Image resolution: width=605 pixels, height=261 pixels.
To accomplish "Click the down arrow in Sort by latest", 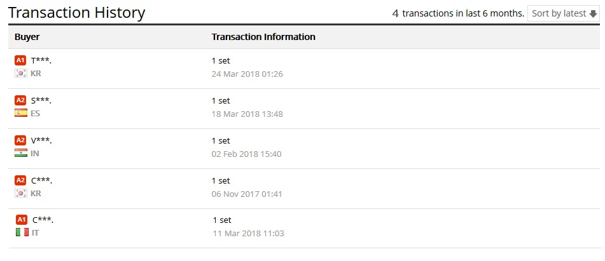I will click(x=593, y=14).
